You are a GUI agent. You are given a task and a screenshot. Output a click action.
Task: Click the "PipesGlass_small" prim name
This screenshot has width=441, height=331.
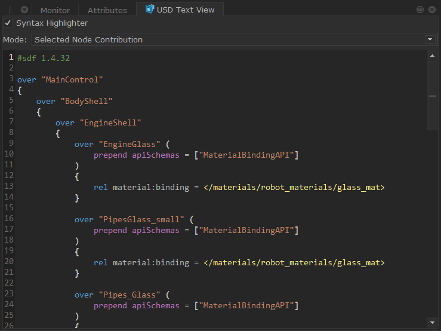coord(142,219)
